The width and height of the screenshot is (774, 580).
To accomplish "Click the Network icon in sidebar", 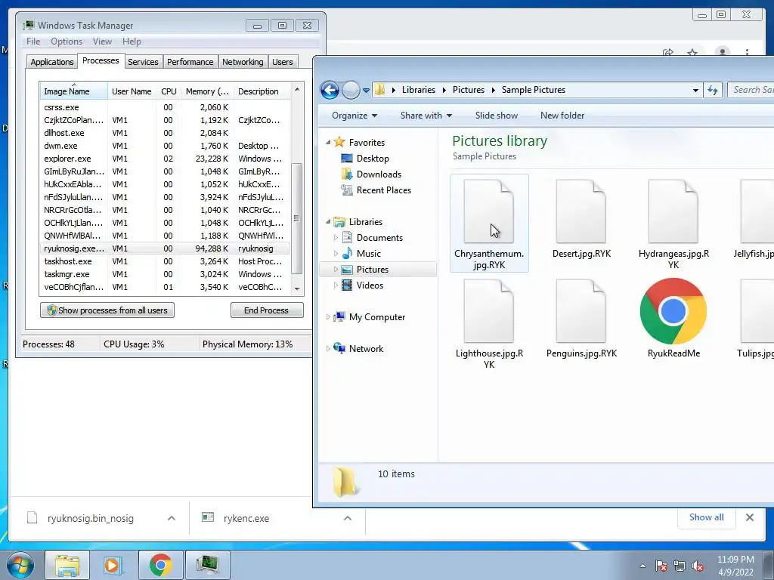I will (x=339, y=348).
